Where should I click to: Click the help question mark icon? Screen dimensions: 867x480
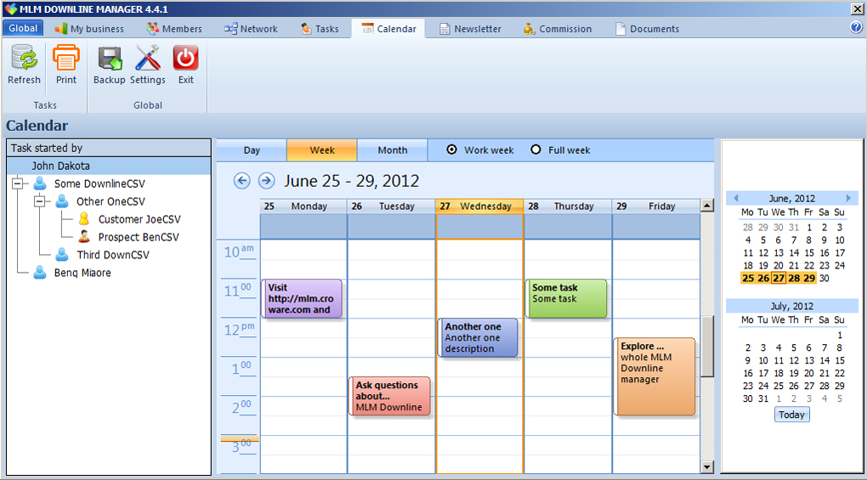pyautogui.click(x=856, y=27)
